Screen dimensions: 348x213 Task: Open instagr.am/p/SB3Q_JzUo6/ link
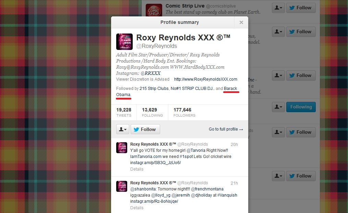(x=155, y=163)
